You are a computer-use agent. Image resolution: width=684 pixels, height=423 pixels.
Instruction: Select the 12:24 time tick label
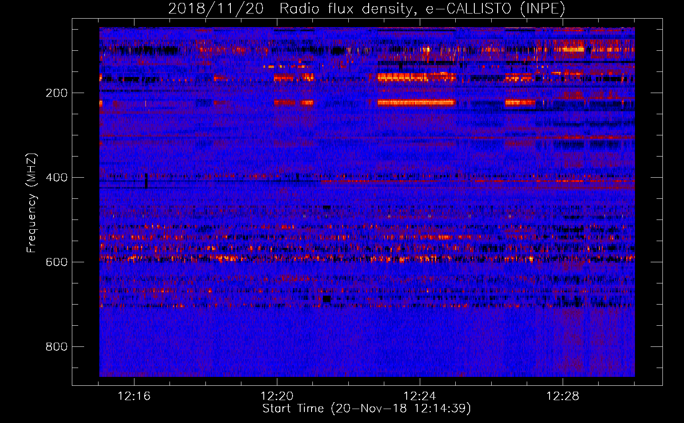pyautogui.click(x=420, y=396)
